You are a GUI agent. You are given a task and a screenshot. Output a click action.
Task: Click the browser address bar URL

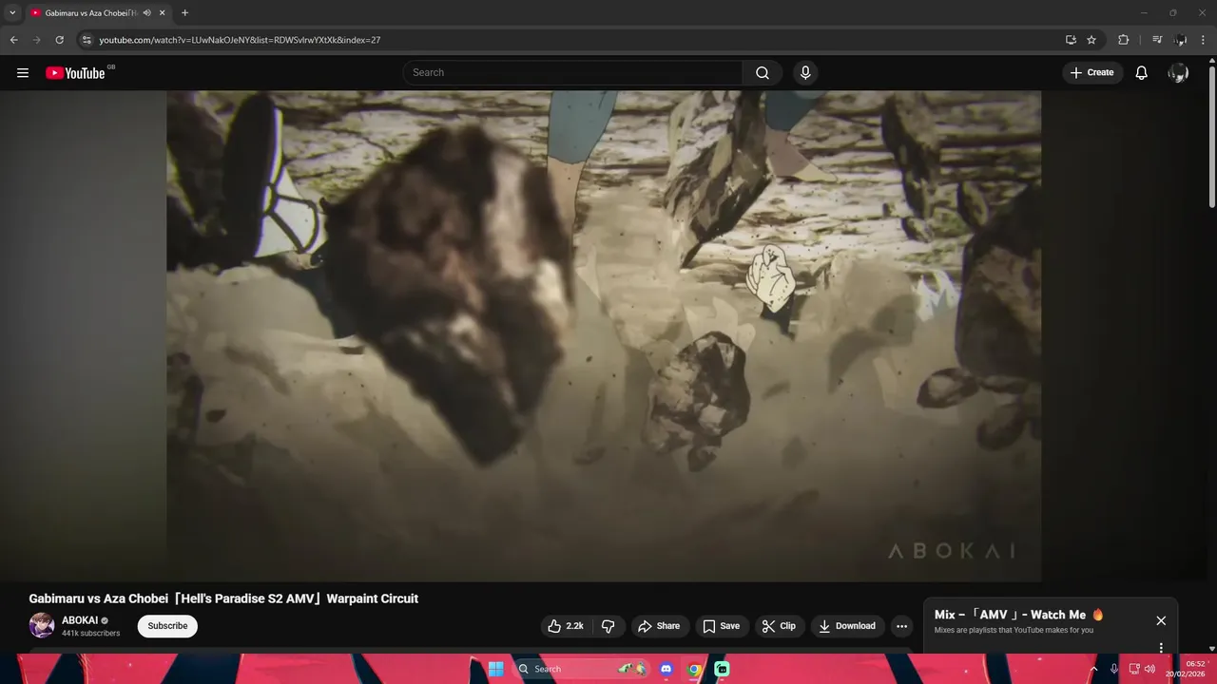tap(240, 40)
